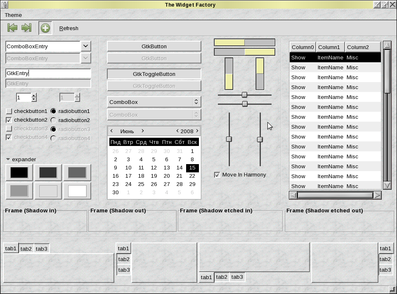Click the upper horizontal slider handle
The image size is (397, 294).
pos(244,95)
